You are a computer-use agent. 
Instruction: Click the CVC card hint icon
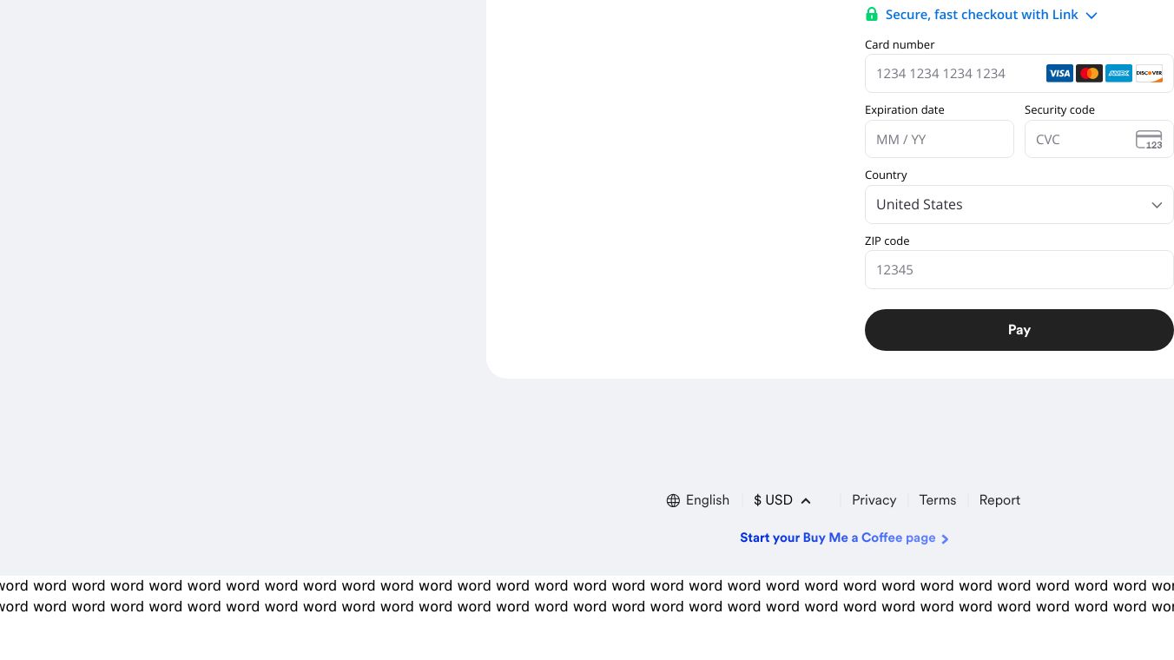coord(1149,140)
